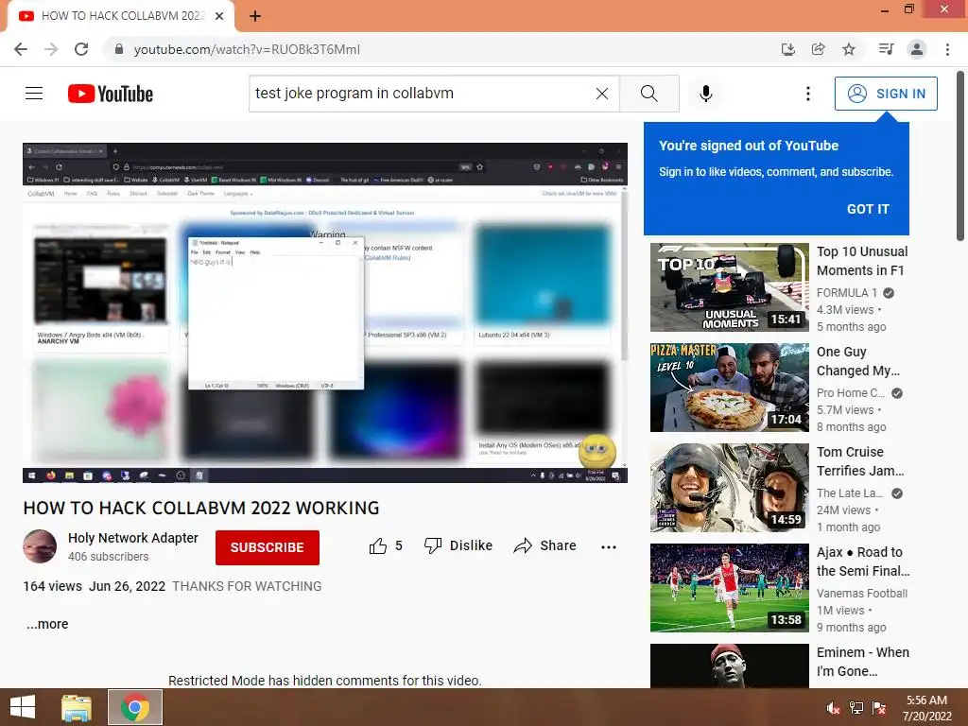Screen dimensions: 968x726
Task: Go forward in Chrome
Action: pos(51,49)
